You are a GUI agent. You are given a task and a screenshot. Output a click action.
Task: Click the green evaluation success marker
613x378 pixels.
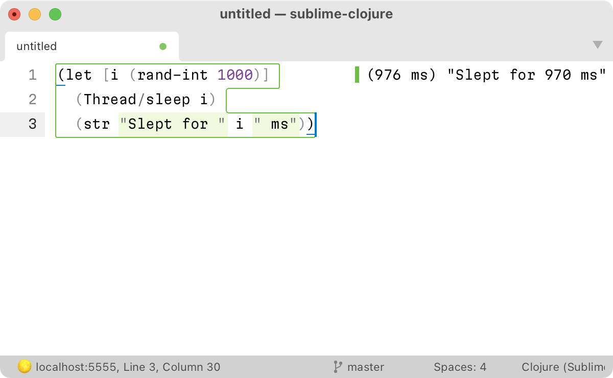[x=357, y=75]
